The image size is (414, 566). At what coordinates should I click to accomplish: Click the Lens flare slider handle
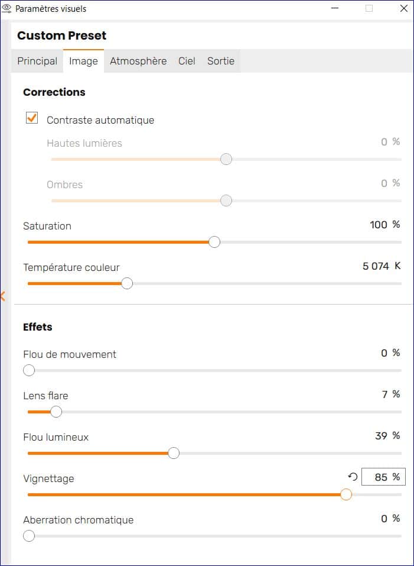[x=56, y=412]
